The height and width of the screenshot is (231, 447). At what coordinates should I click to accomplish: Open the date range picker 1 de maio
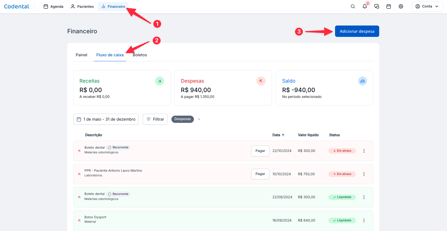click(x=106, y=119)
